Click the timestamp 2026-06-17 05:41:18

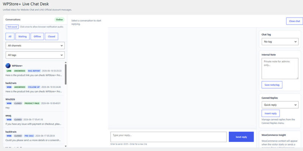33,120
